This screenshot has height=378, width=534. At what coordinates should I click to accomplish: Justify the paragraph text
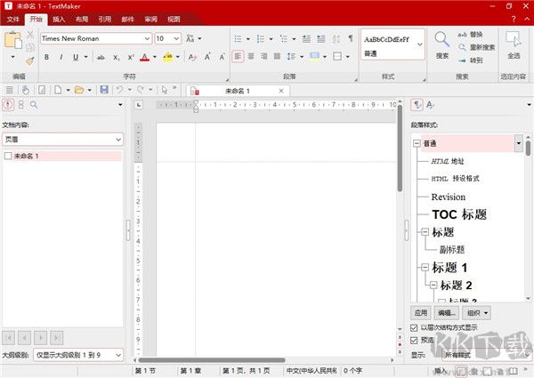(x=277, y=56)
